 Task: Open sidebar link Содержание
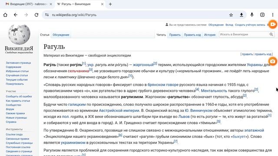13,67
